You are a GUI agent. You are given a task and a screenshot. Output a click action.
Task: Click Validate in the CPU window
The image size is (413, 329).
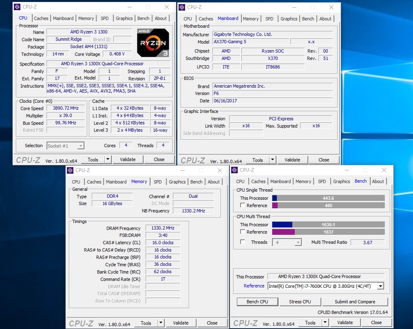point(128,159)
